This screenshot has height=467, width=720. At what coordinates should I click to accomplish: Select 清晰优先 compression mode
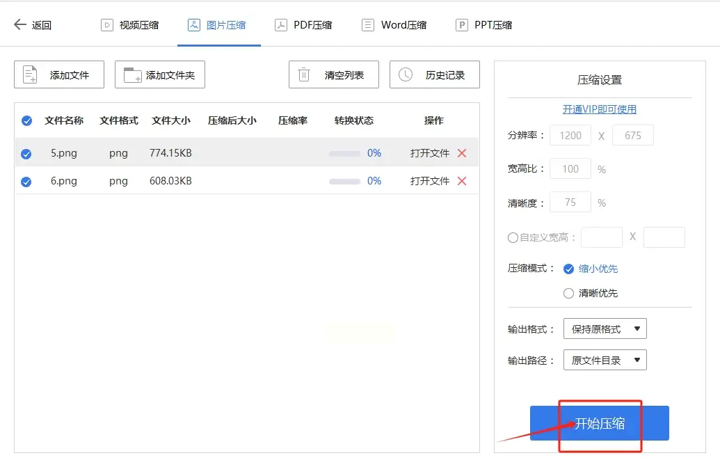coord(568,293)
